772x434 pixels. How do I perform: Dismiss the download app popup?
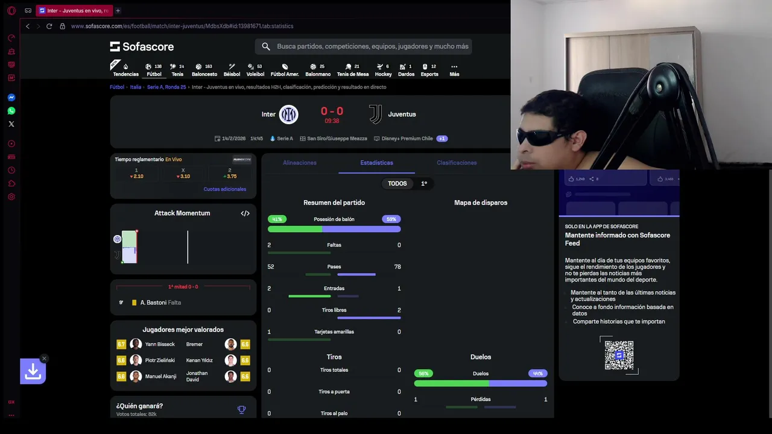point(44,359)
